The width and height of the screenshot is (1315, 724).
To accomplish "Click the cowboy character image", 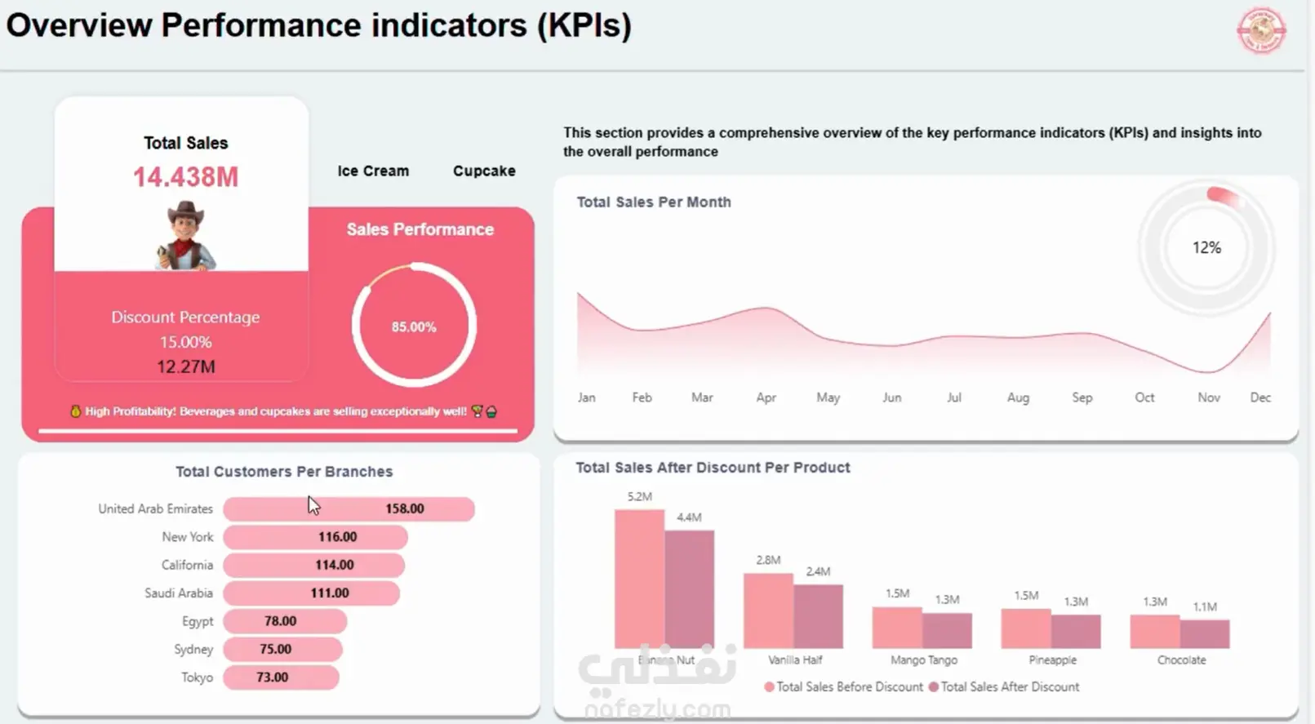I will coord(186,236).
